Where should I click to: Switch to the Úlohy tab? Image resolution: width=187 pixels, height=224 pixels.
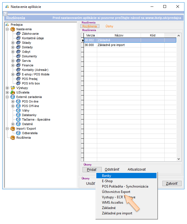pos(109,26)
